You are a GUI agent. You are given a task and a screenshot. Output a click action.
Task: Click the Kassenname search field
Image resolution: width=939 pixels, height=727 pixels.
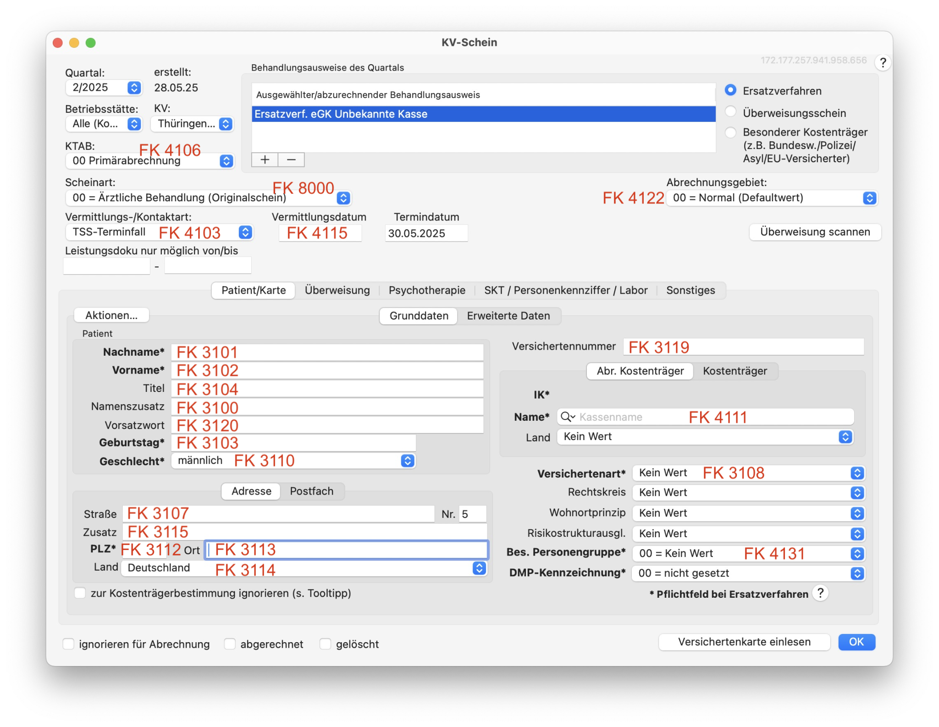coord(706,417)
